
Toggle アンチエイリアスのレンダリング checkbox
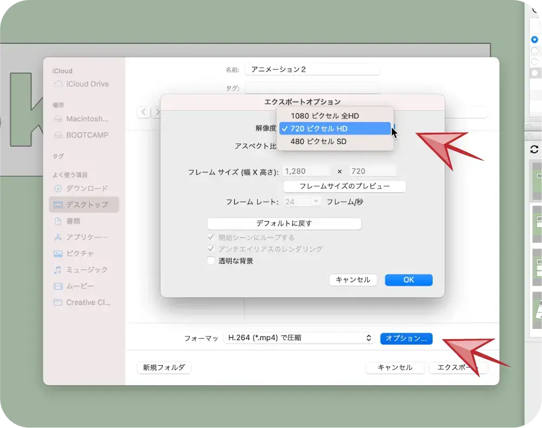[x=211, y=249]
